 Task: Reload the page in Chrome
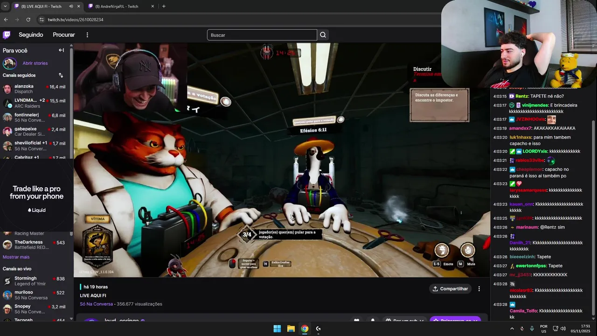[x=28, y=20]
